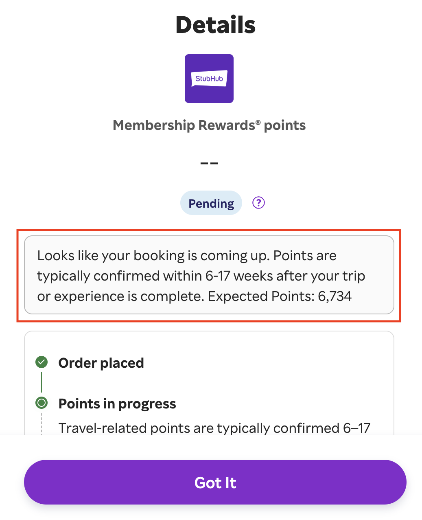
Task: Click the Order placed step label
Action: pyautogui.click(x=101, y=363)
